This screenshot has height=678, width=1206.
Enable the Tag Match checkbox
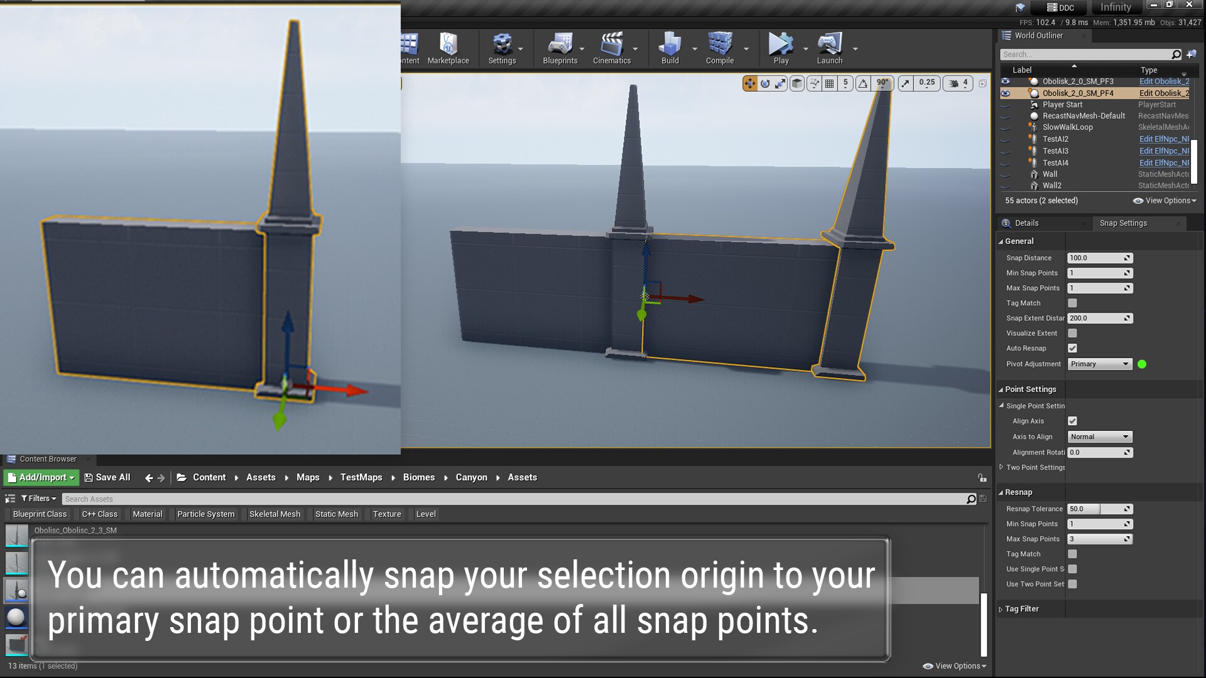[1072, 303]
